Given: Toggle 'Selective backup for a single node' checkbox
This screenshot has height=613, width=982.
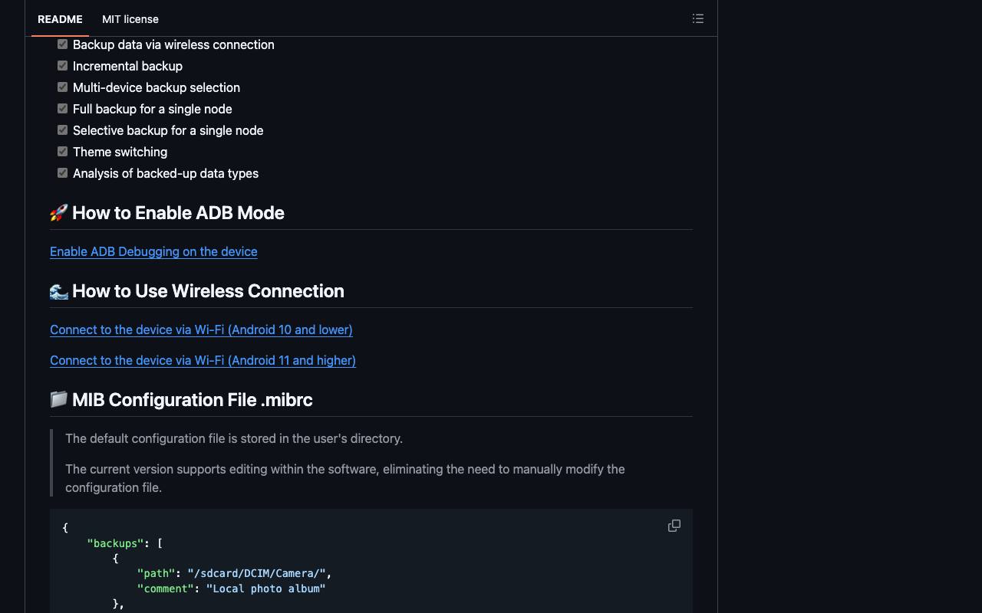Looking at the screenshot, I should (x=63, y=130).
